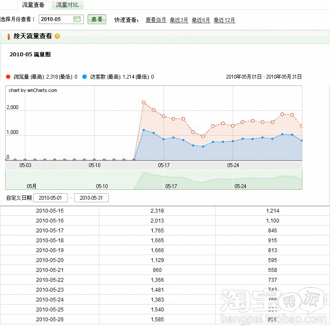Select the table cell 2010-05-17

(x=50, y=231)
